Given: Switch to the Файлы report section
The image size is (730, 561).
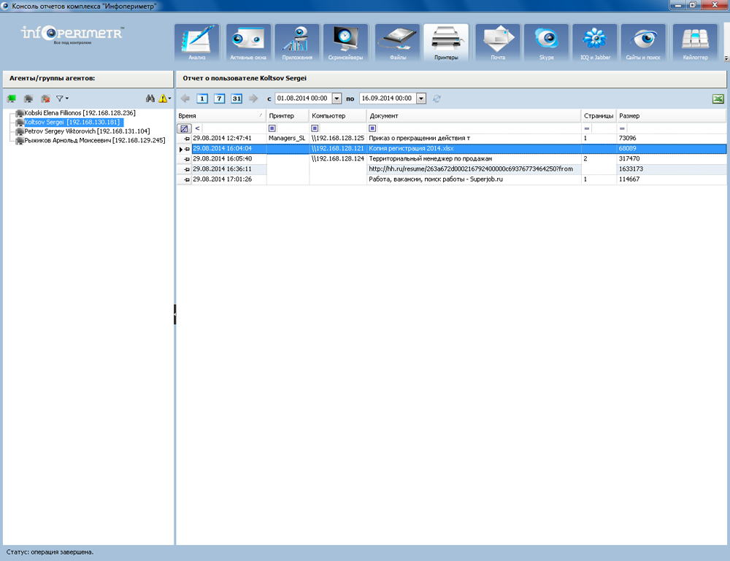Looking at the screenshot, I should (x=397, y=42).
